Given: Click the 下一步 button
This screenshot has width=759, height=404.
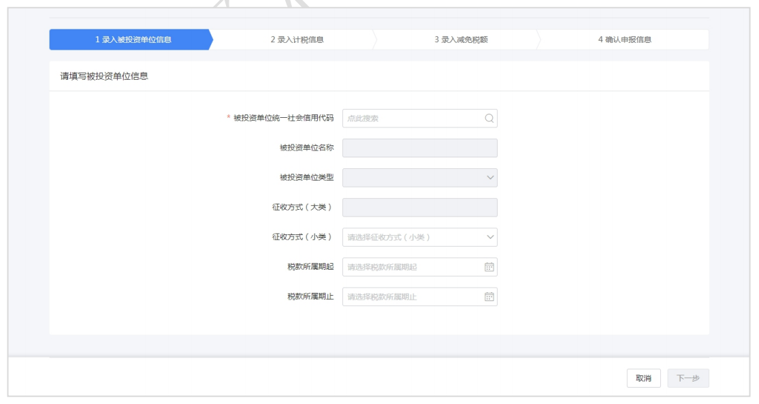Looking at the screenshot, I should (688, 378).
